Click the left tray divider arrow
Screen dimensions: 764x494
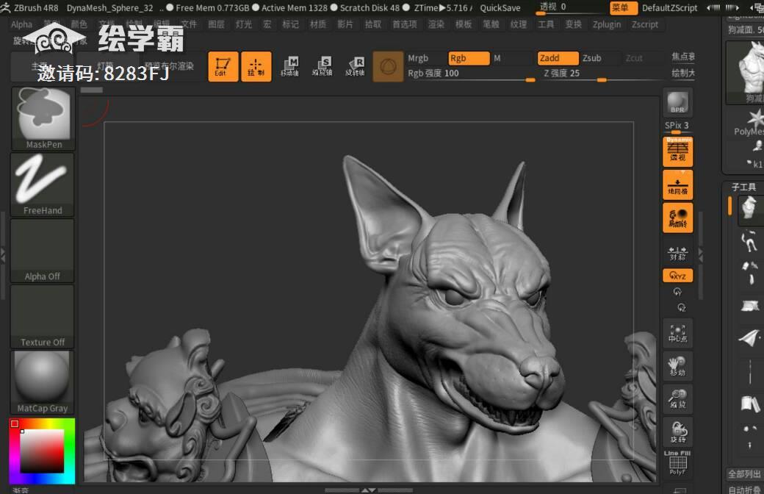(x=2, y=255)
